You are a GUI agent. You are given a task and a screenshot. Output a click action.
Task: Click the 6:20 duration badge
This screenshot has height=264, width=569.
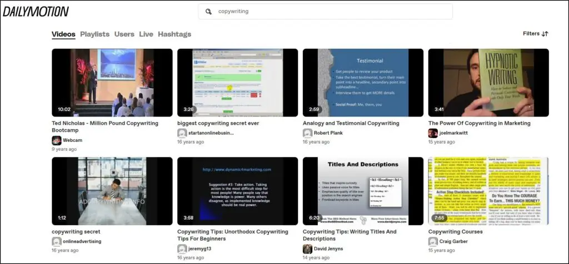(314, 217)
